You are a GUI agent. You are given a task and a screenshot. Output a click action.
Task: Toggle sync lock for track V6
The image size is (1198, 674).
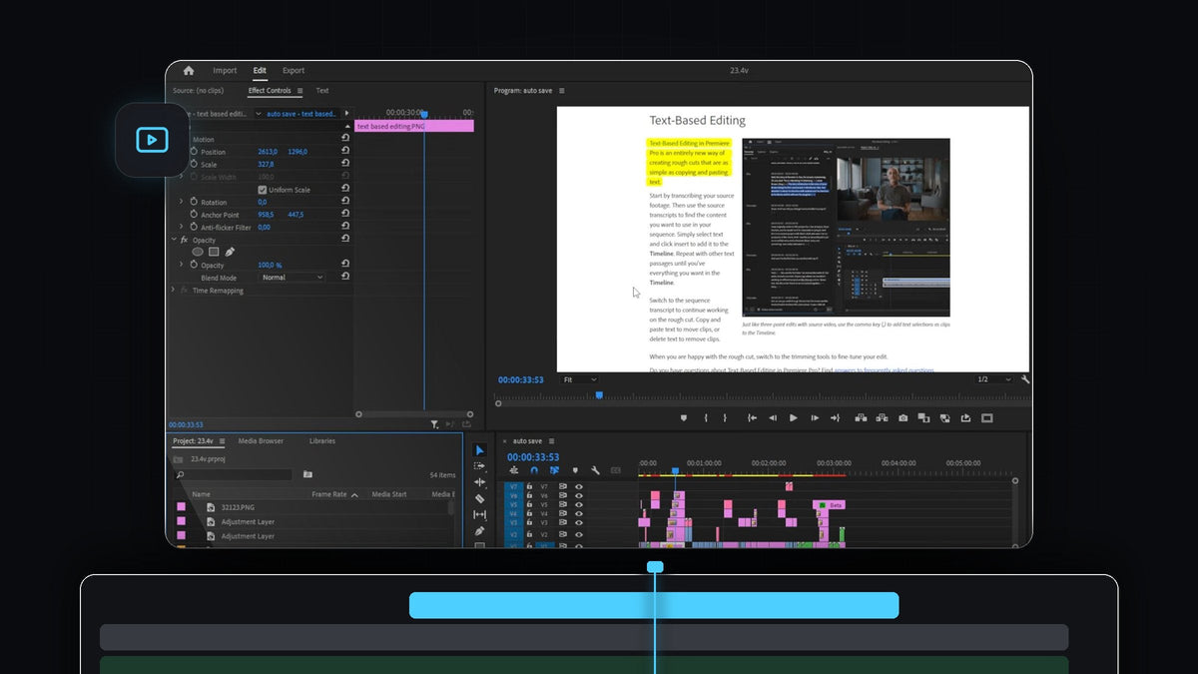[x=562, y=495]
